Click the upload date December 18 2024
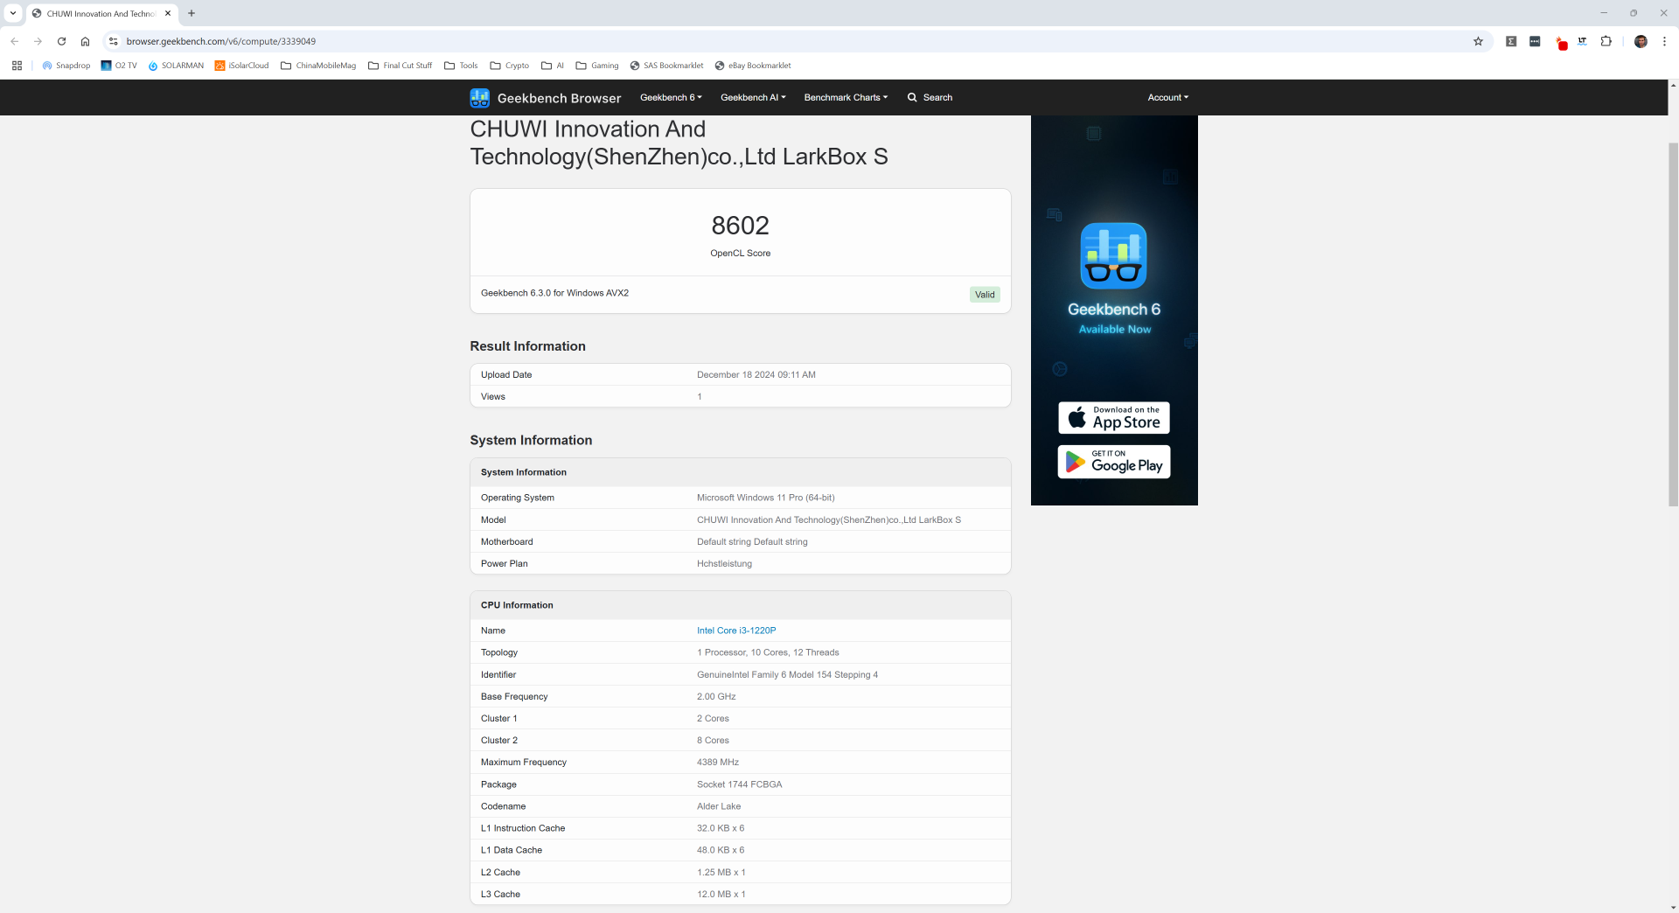 click(756, 375)
